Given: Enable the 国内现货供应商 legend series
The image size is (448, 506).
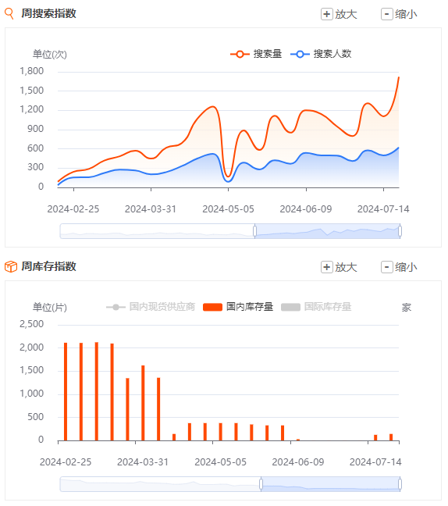Looking at the screenshot, I should coord(151,307).
